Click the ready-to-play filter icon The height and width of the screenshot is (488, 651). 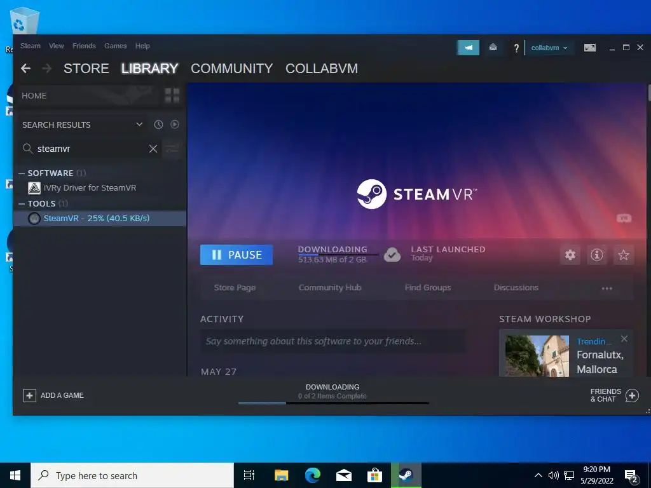[175, 125]
